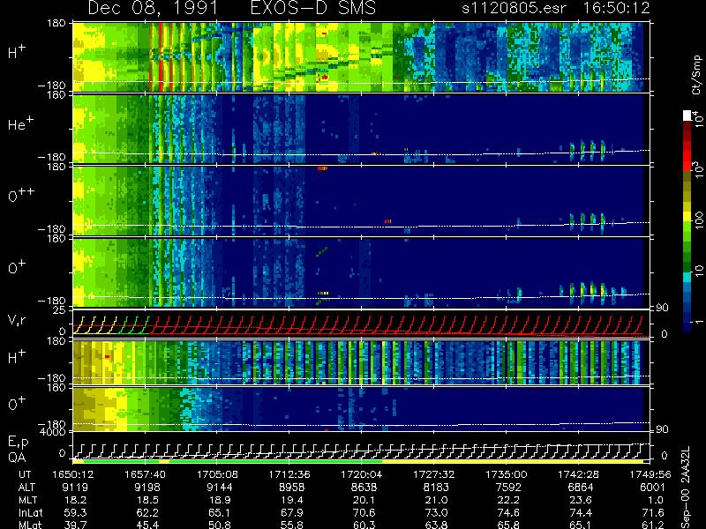Click the "V,r" panel label

[x=17, y=320]
